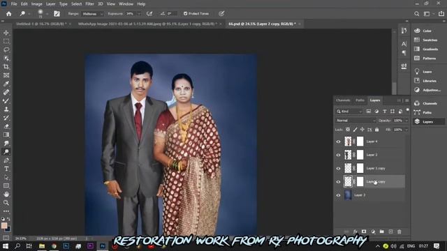Open the Select menu
This screenshot has width=447, height=251.
[x=76, y=4]
